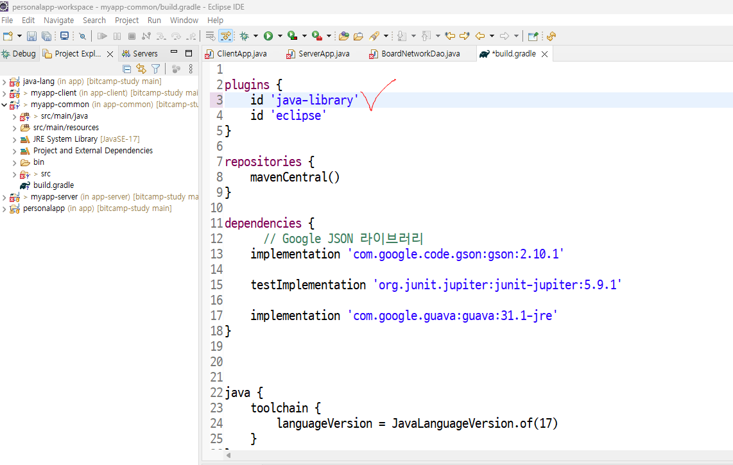
Task: Minimize the Project Explorer panel
Action: [174, 52]
